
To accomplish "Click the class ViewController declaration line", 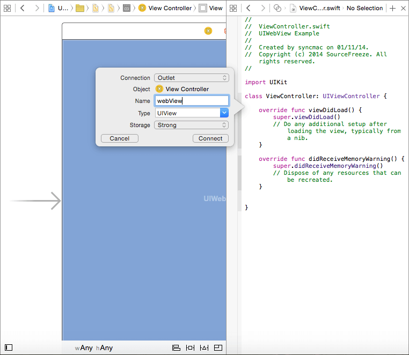I will 316,96.
